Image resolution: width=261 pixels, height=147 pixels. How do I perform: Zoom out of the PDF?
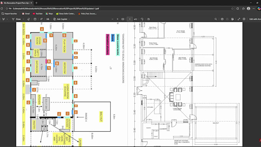pyautogui.click(x=112, y=19)
